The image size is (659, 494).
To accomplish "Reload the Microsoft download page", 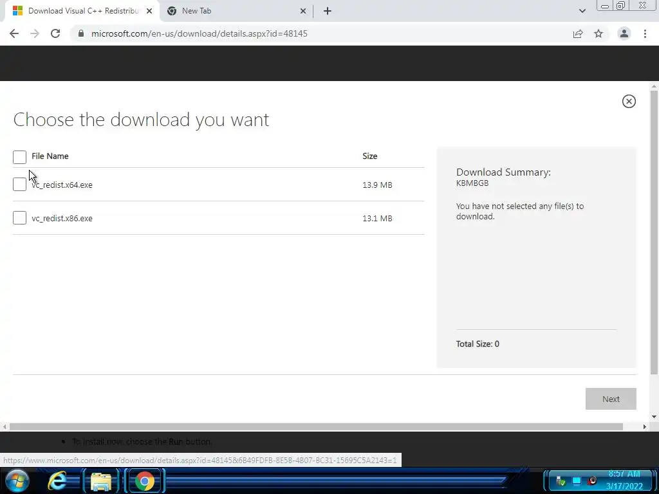I will [55, 33].
